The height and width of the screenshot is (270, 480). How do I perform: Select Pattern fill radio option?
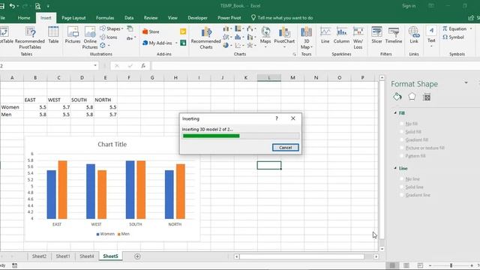pos(402,156)
